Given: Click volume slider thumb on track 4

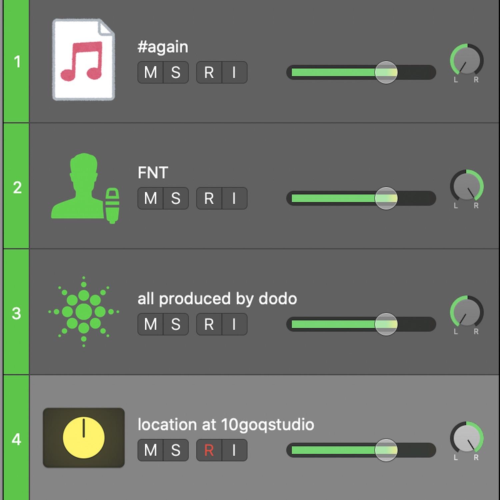Looking at the screenshot, I should [386, 450].
